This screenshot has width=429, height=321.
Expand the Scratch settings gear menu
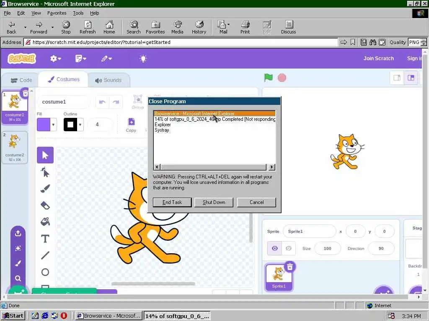tap(56, 59)
